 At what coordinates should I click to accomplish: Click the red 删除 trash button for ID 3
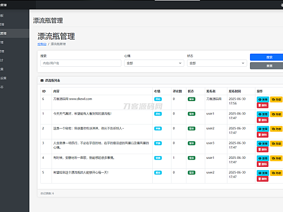point(262,149)
